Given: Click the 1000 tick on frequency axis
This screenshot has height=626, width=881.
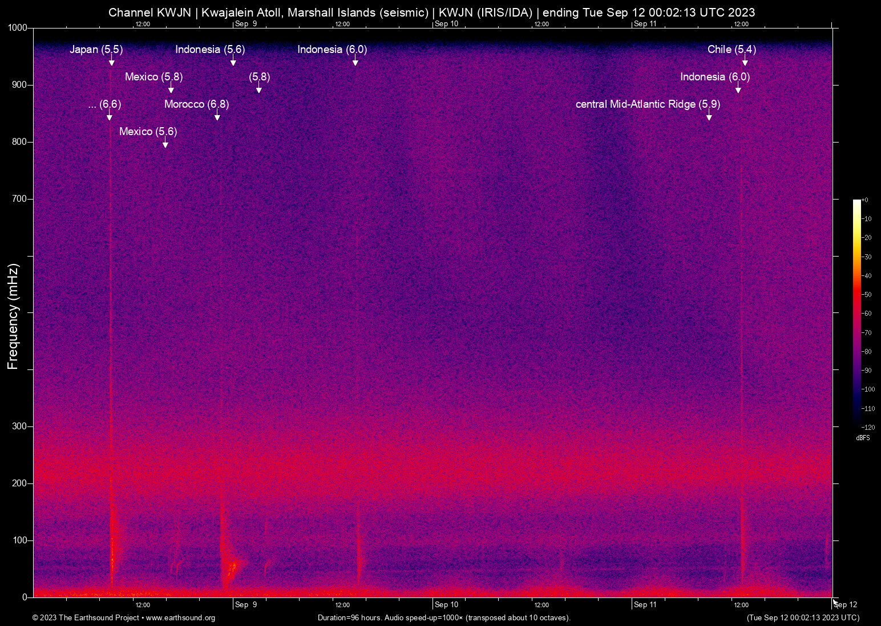Looking at the screenshot, I should pos(17,28).
